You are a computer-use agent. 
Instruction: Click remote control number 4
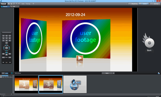click(x=3, y=38)
